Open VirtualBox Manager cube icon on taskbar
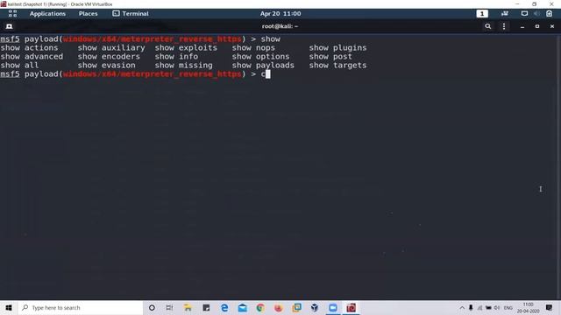This screenshot has height=315, width=561. pyautogui.click(x=315, y=307)
